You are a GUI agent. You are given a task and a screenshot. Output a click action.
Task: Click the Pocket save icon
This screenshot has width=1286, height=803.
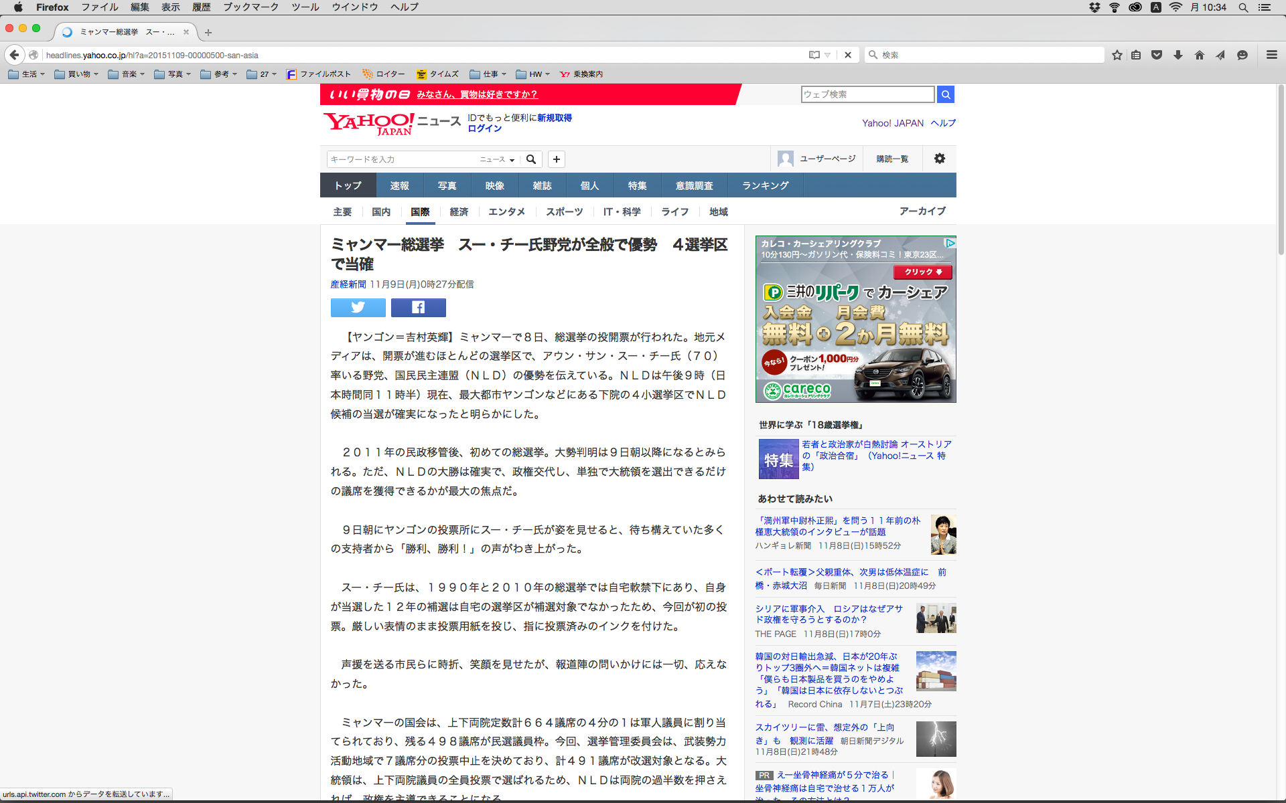1157,55
